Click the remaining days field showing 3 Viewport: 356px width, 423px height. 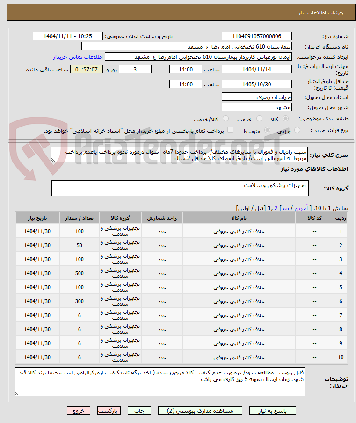(x=135, y=69)
